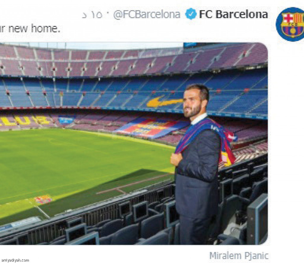Open the tweeted stadium photo
Viewport: 304px width, 263px height.
tap(134, 144)
